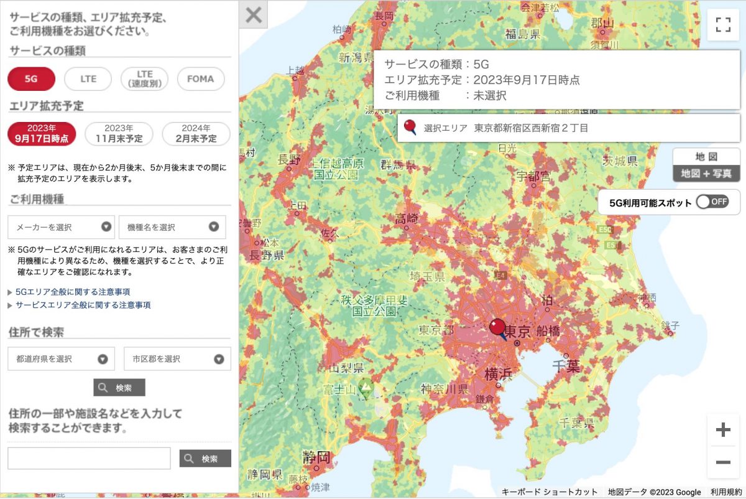Open 機種名を選択 dropdown
The width and height of the screenshot is (746, 499).
pos(172,227)
